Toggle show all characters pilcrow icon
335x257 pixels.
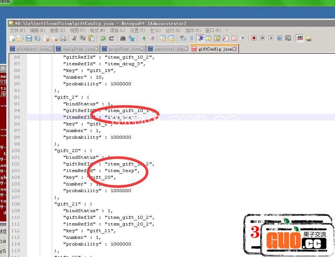click(191, 38)
